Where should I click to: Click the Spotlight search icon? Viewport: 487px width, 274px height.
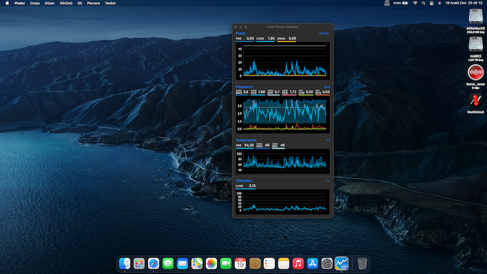point(424,3)
